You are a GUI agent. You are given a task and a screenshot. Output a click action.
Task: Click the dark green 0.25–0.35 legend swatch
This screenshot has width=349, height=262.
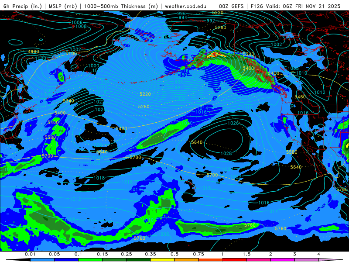[x=138, y=260]
